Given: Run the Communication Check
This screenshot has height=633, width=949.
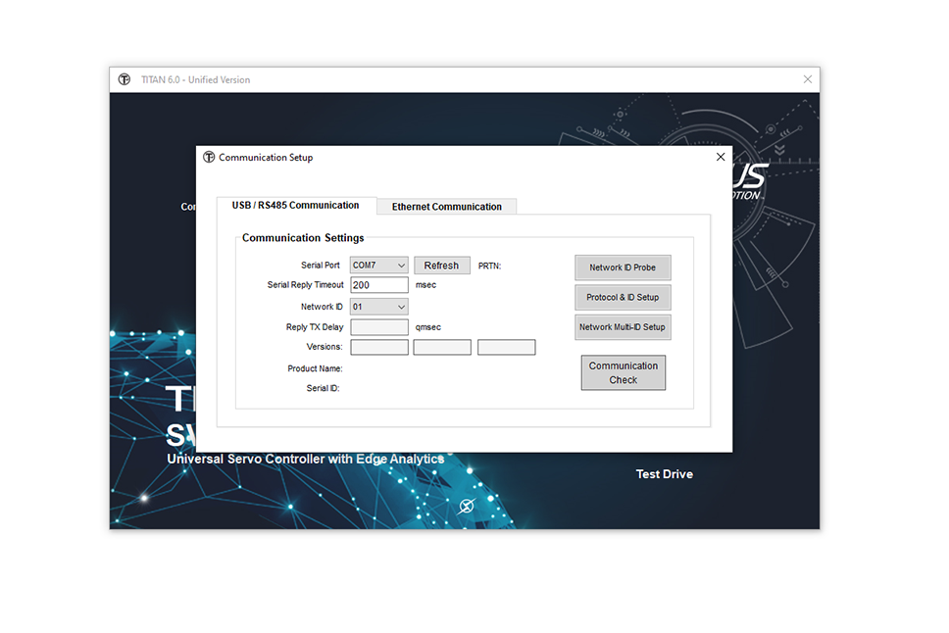Looking at the screenshot, I should tap(623, 372).
